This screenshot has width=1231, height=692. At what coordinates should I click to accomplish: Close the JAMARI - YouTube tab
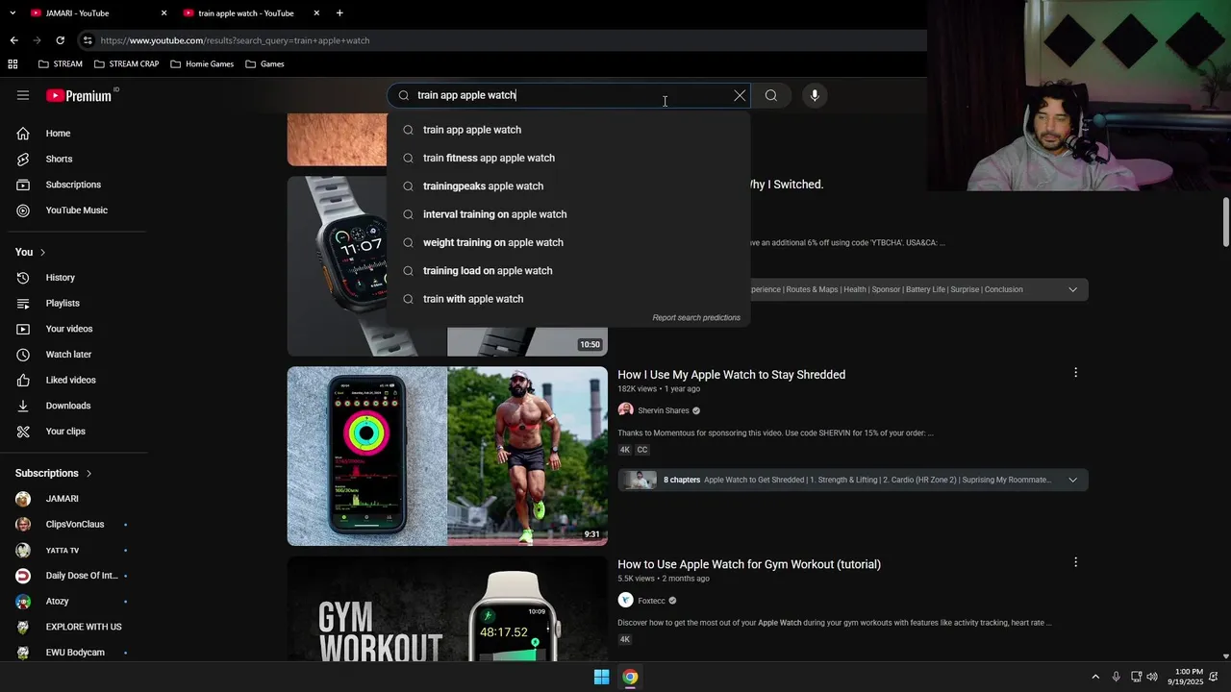click(x=163, y=13)
